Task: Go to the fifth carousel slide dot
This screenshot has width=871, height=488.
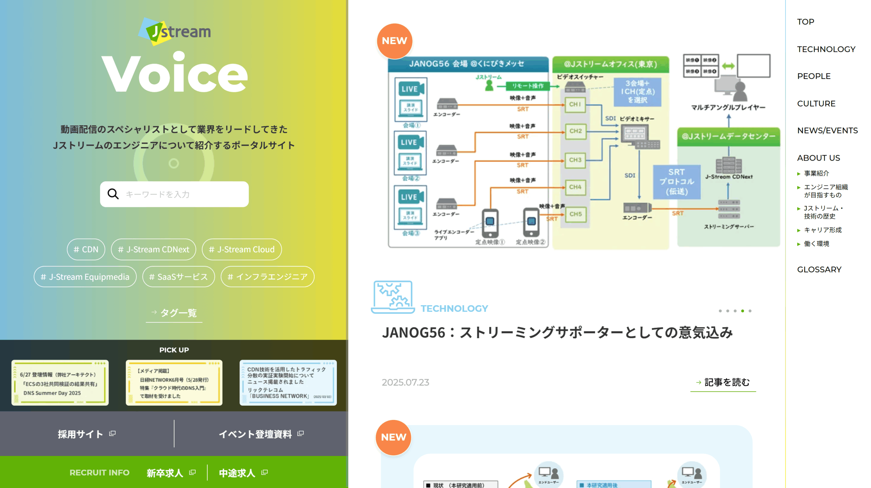Action: [x=750, y=311]
